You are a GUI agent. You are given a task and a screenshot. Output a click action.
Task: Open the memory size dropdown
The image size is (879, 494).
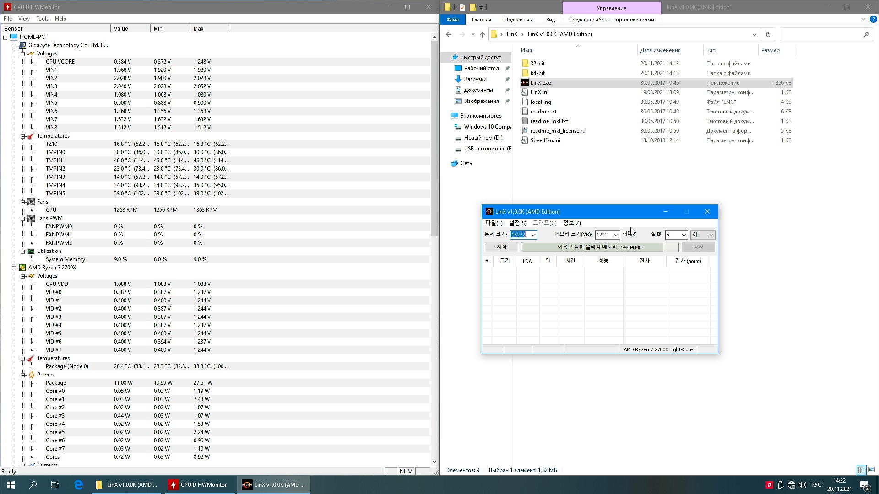[616, 235]
